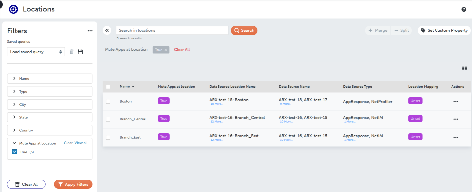Click the Branch_Central name cell
The width and height of the screenshot is (472, 192).
click(x=133, y=119)
